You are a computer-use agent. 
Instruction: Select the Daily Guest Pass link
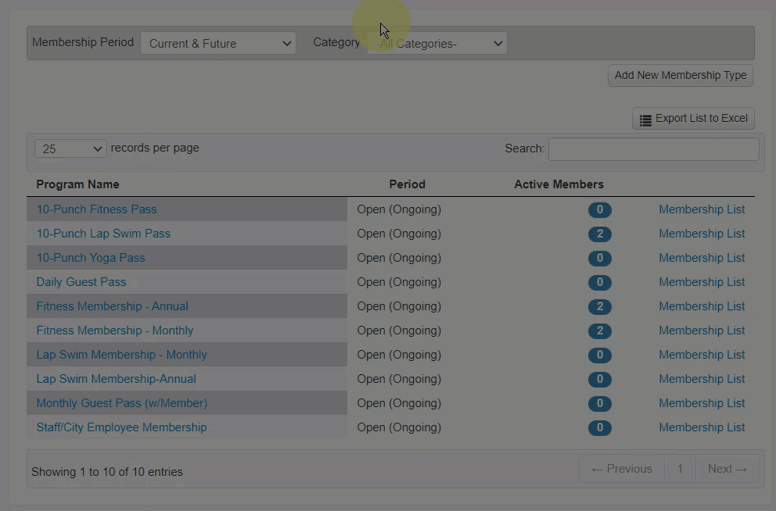pyautogui.click(x=81, y=282)
